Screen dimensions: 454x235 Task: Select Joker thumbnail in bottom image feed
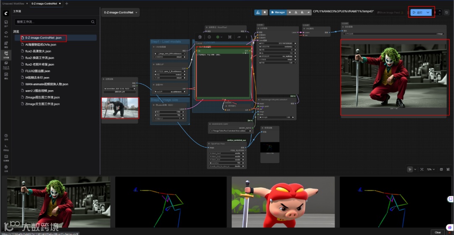(x=58, y=202)
